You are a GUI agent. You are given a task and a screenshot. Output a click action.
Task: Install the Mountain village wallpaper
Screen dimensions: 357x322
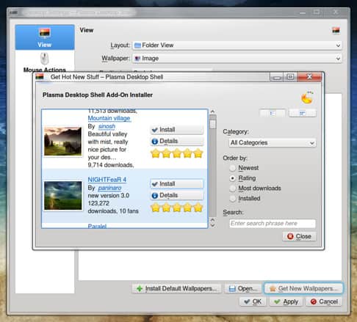click(177, 130)
